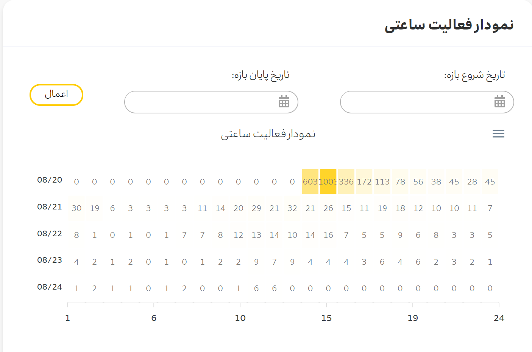The image size is (532, 352).
Task: Click the hour 24 axis label
Action: [499, 318]
